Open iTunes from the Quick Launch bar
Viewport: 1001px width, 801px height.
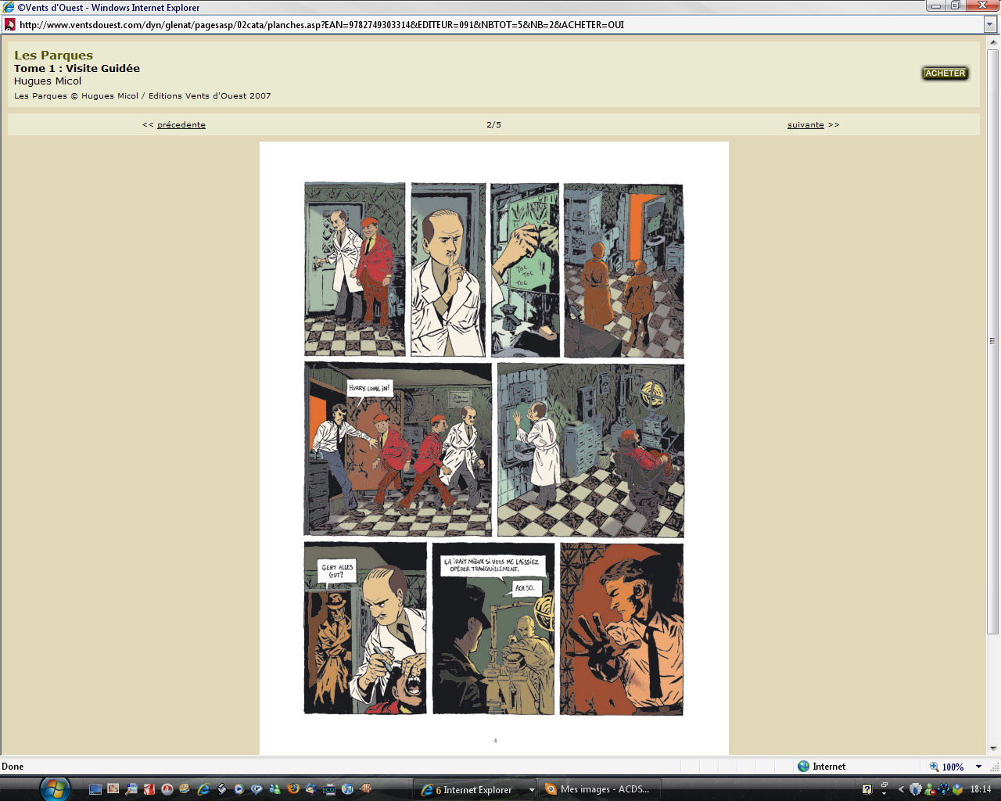click(x=347, y=789)
